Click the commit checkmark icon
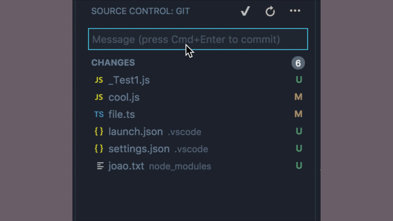Screen dimensions: 393x221 [245, 11]
